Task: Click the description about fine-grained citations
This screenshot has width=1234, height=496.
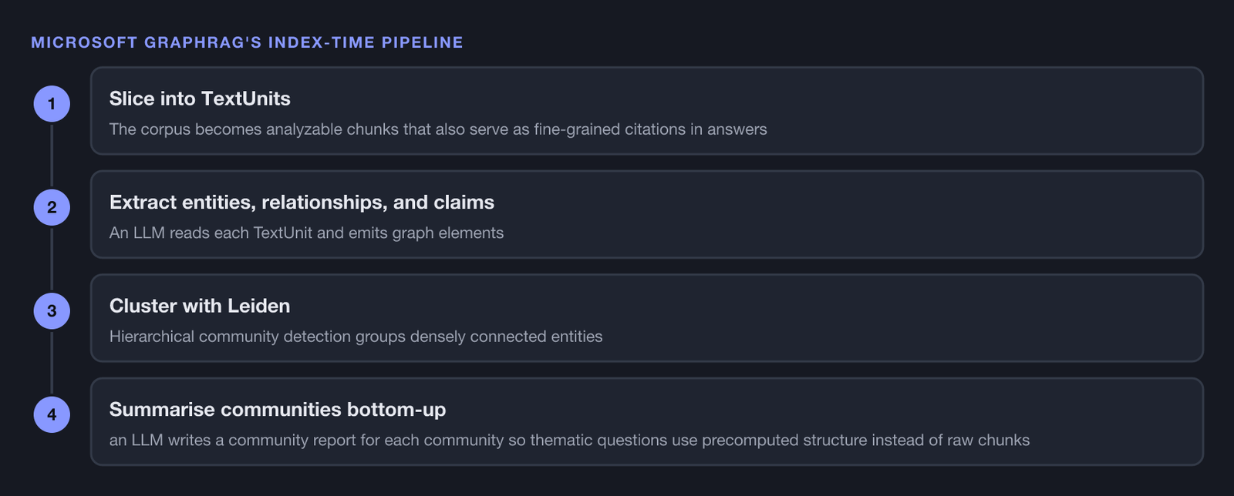Action: pyautogui.click(x=438, y=129)
